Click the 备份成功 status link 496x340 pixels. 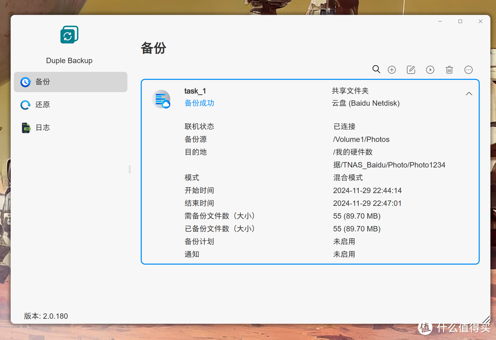point(199,103)
